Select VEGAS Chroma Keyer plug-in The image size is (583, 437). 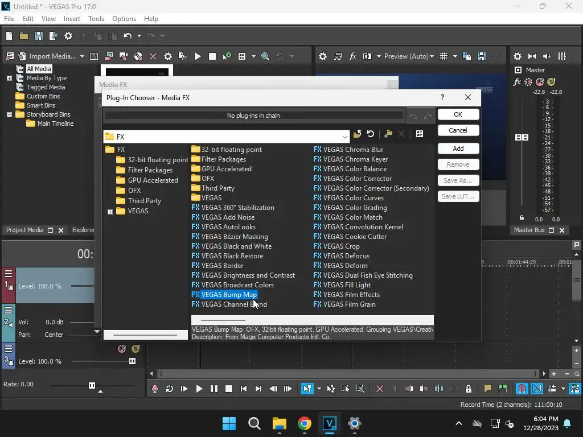click(355, 159)
